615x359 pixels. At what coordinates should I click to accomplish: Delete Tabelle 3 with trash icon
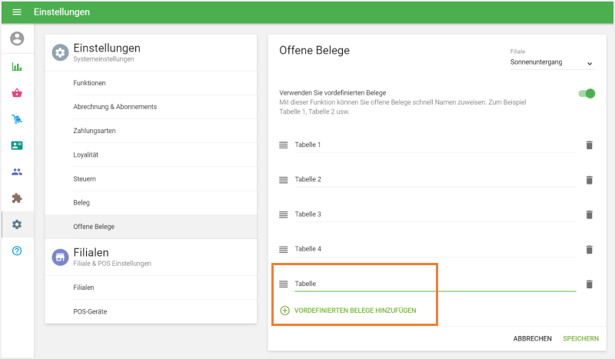589,214
